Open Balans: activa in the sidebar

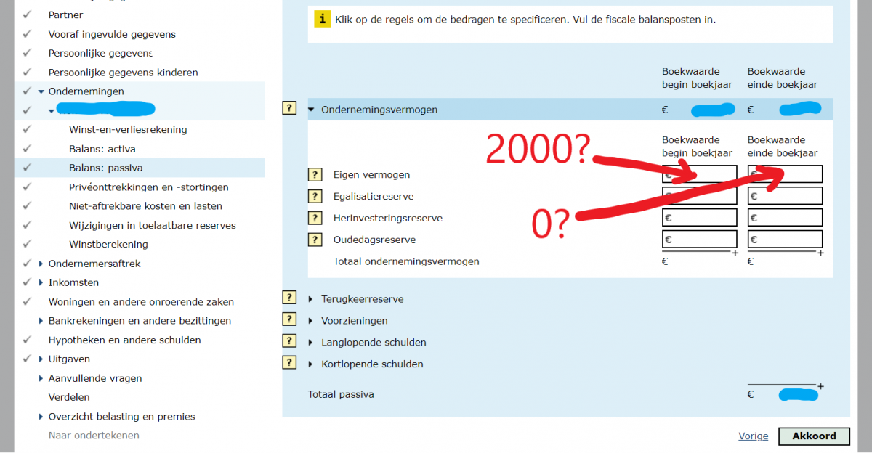pyautogui.click(x=102, y=149)
